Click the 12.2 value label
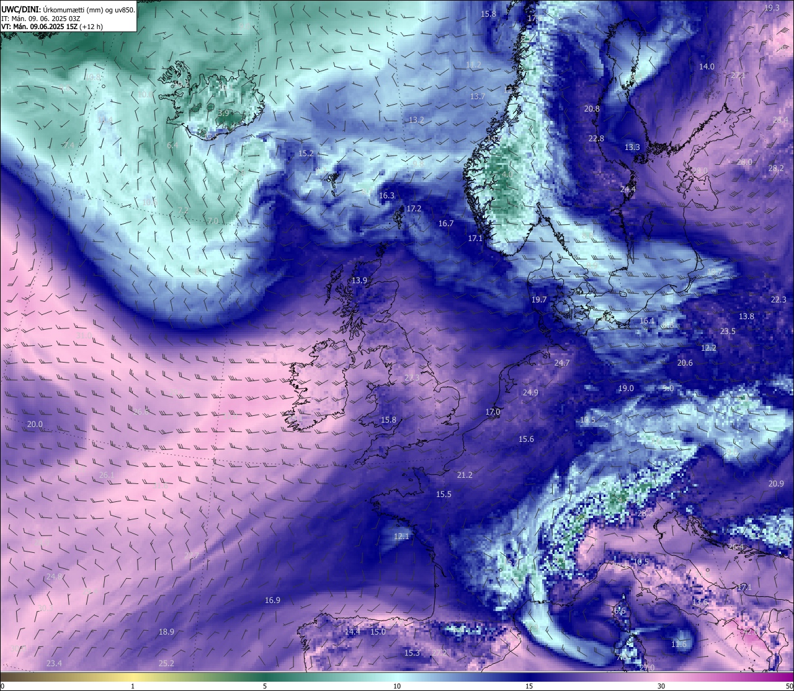794x691 pixels. (x=708, y=348)
